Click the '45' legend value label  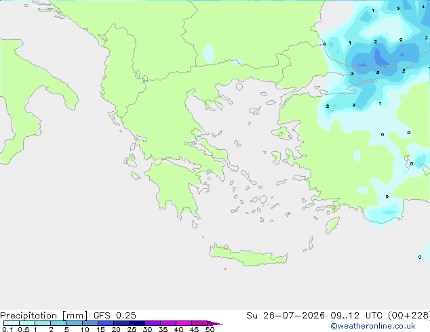point(194,329)
